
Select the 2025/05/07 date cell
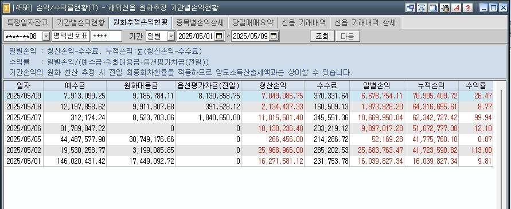[x=24, y=117]
